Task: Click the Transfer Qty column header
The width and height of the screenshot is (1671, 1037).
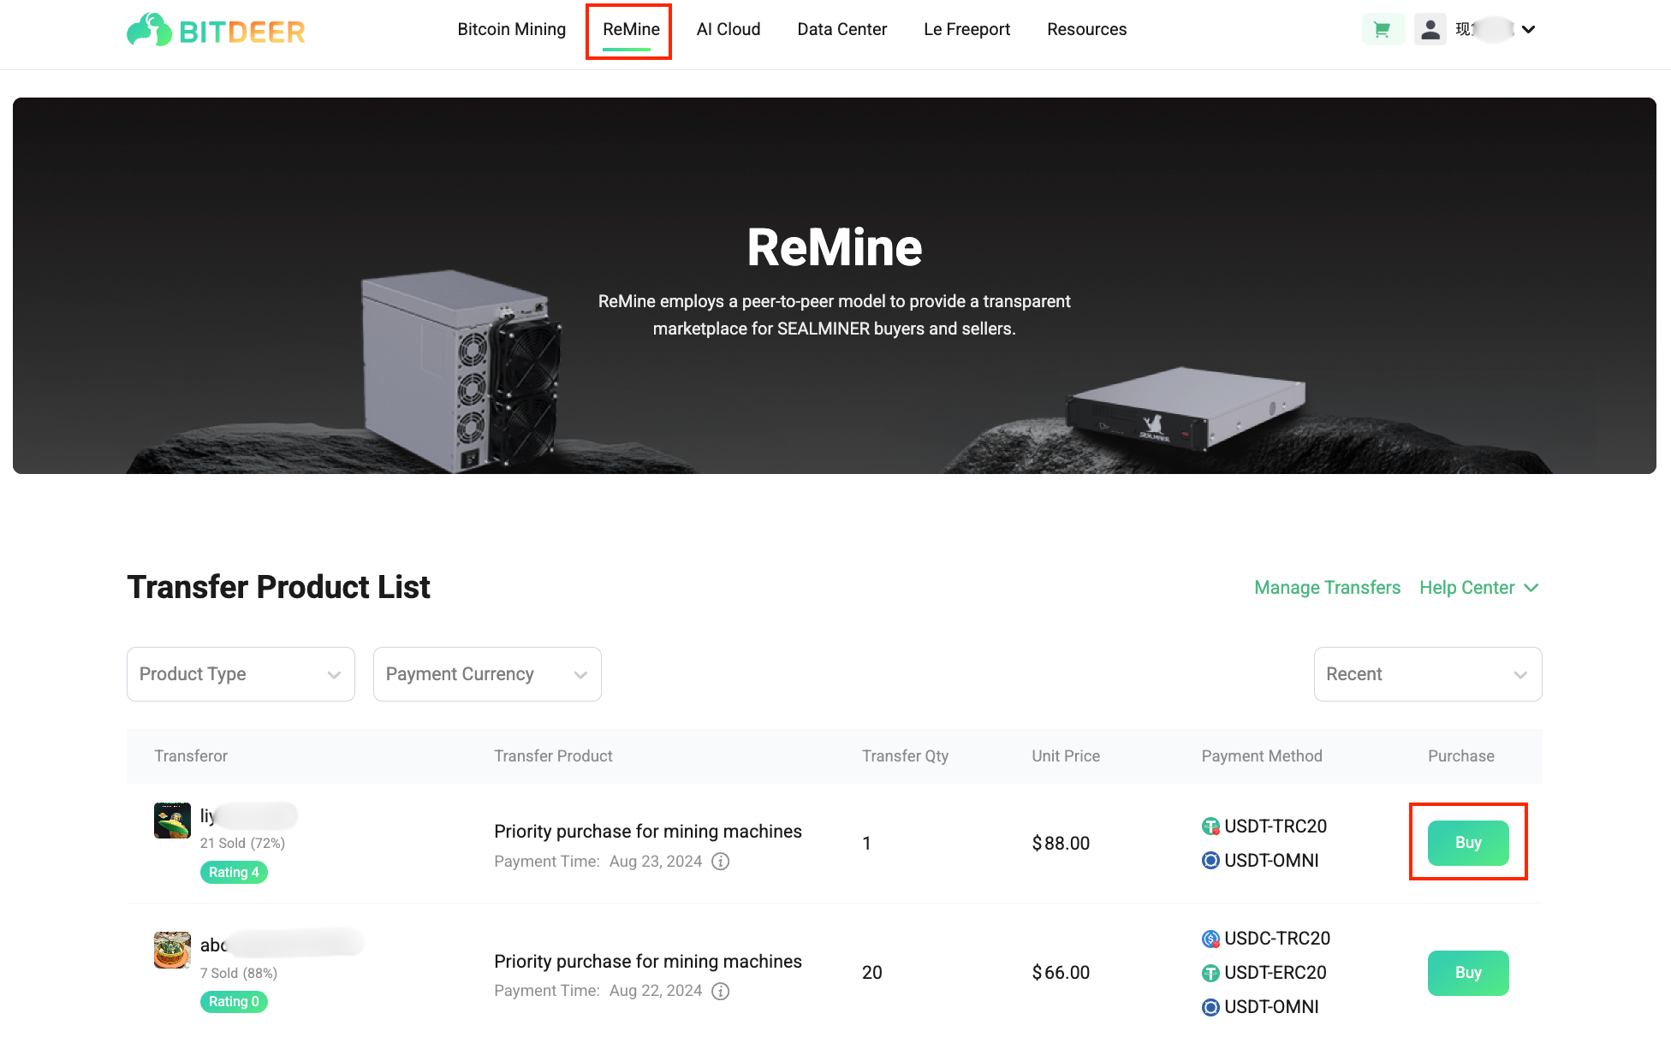Action: pos(905,756)
